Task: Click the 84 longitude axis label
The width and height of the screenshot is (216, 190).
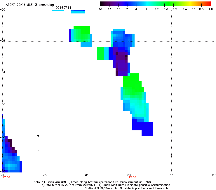Action: 129,175
